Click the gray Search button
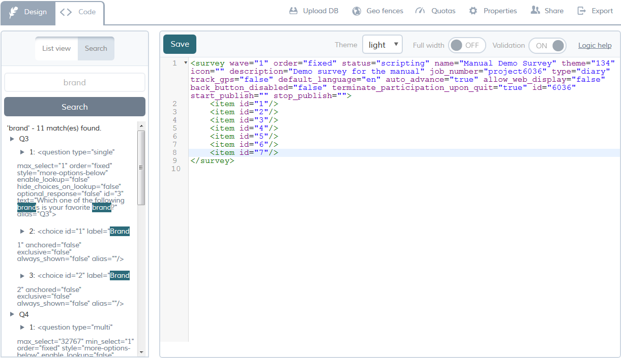 pos(75,107)
